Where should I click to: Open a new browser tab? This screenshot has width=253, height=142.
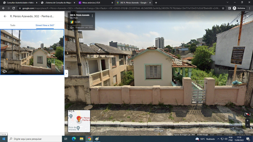tap(156, 3)
